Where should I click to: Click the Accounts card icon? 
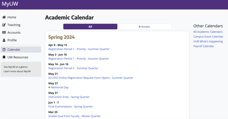(x=4, y=32)
